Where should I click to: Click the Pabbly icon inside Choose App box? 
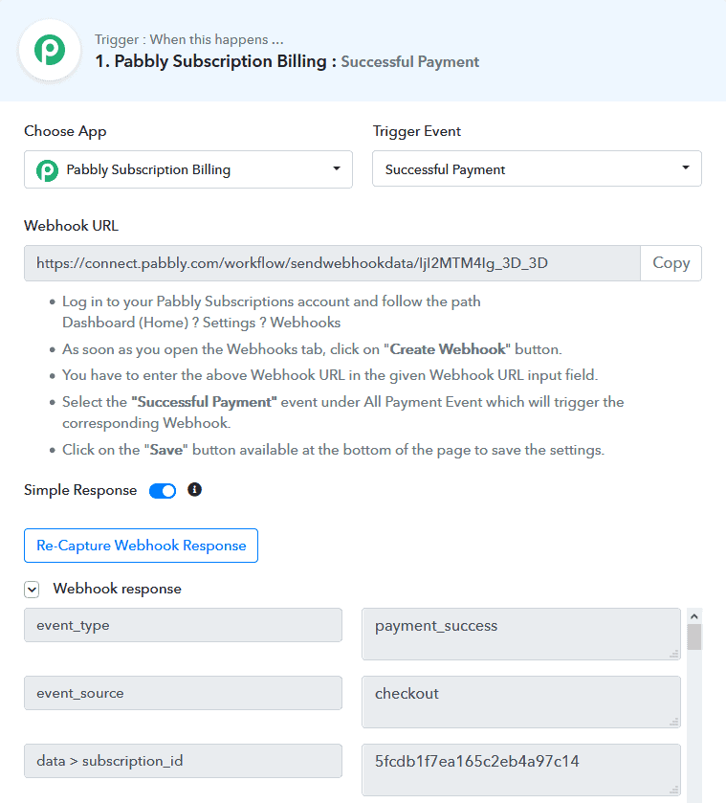click(x=47, y=170)
